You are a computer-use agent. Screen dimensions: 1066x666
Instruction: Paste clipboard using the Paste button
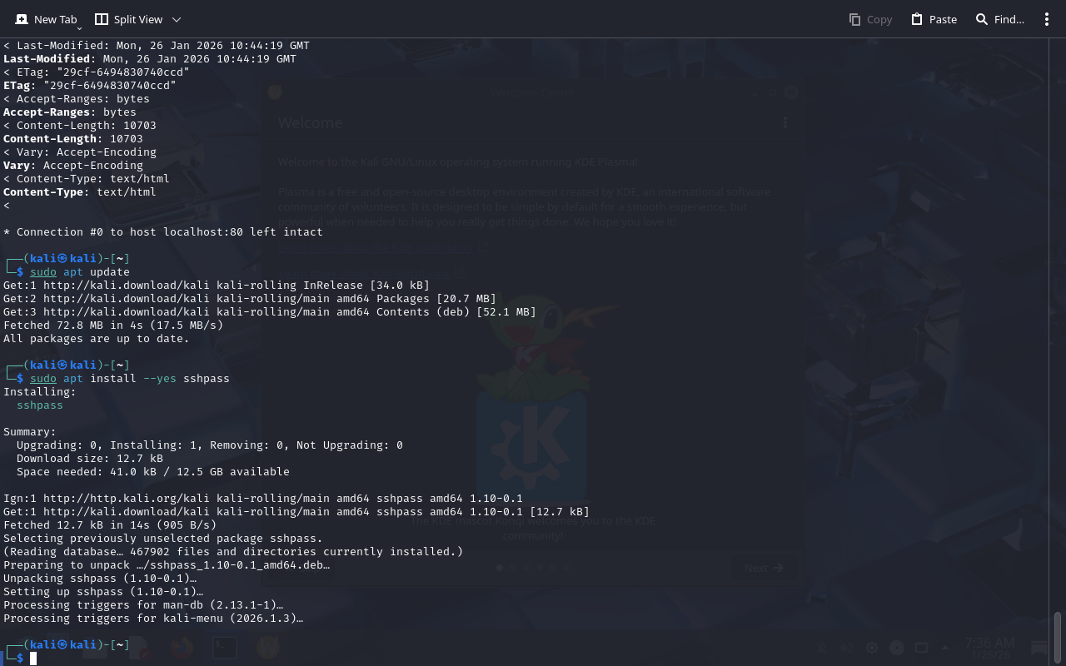coord(934,19)
